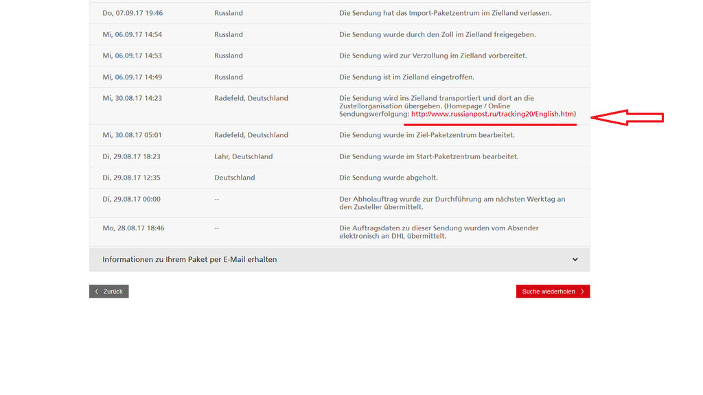The width and height of the screenshot is (703, 395).
Task: Click the status 'Import-Paketzentrum im Zielland verlassen'
Action: pos(445,13)
